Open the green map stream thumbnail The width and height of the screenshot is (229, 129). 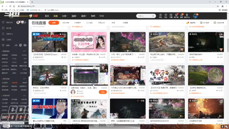(x=206, y=75)
